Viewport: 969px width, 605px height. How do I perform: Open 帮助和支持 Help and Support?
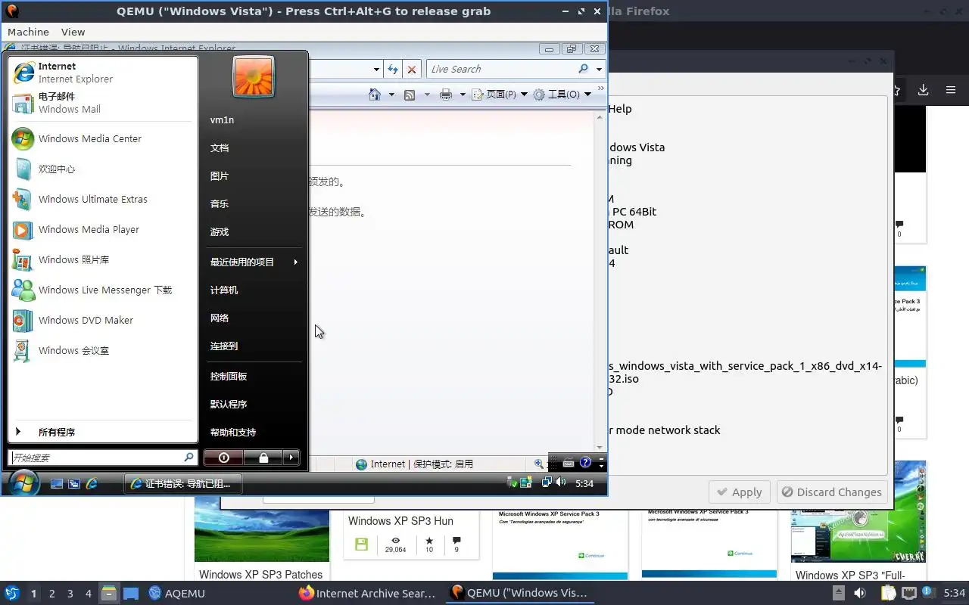coord(254,432)
